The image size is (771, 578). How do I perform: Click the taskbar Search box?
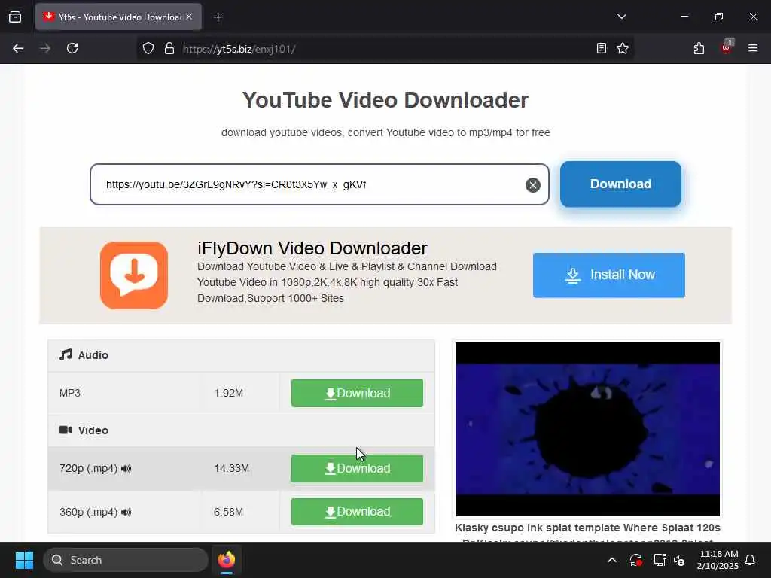pyautogui.click(x=126, y=560)
